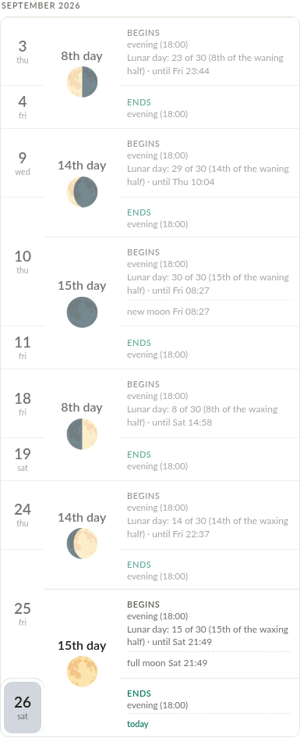Click the dark new moon icon
This screenshot has height=738, width=300.
click(x=82, y=312)
